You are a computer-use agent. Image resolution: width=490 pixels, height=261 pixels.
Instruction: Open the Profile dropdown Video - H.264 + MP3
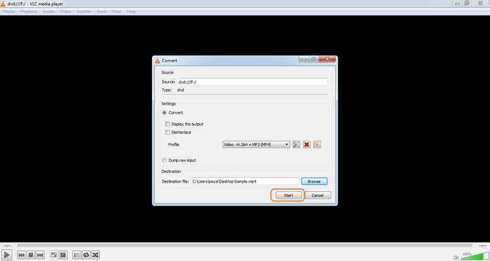pos(257,145)
